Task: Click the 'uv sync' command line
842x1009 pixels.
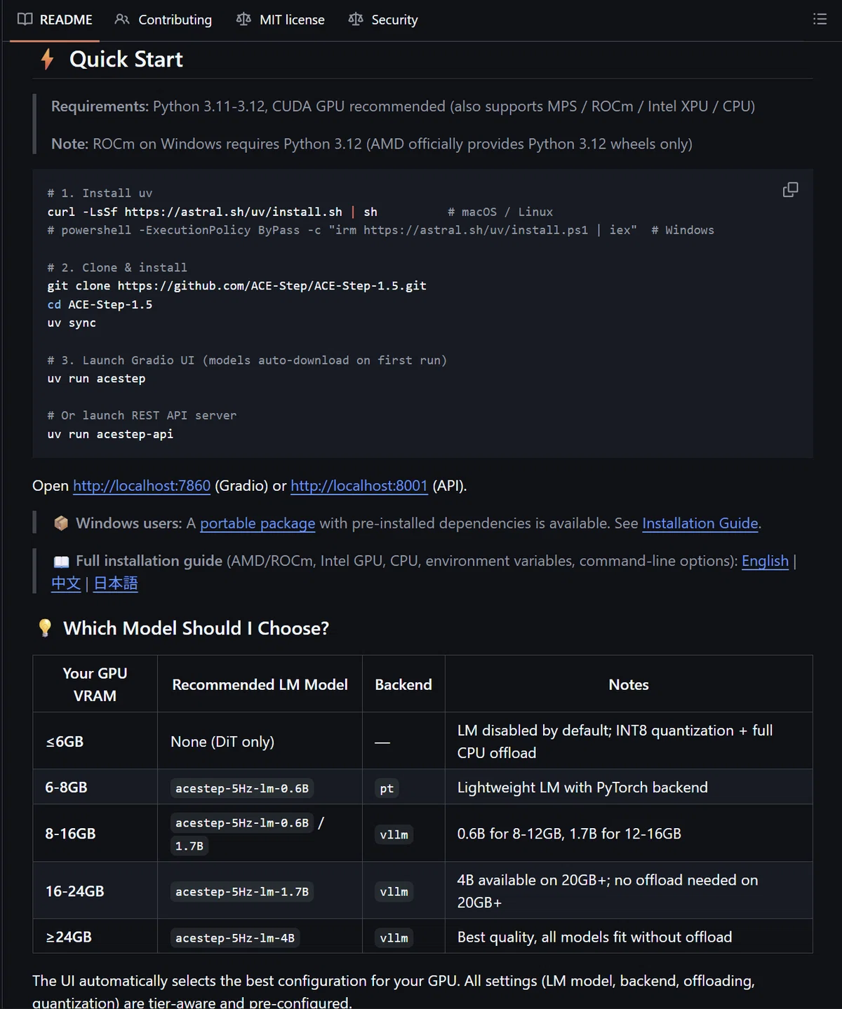Action: coord(72,323)
